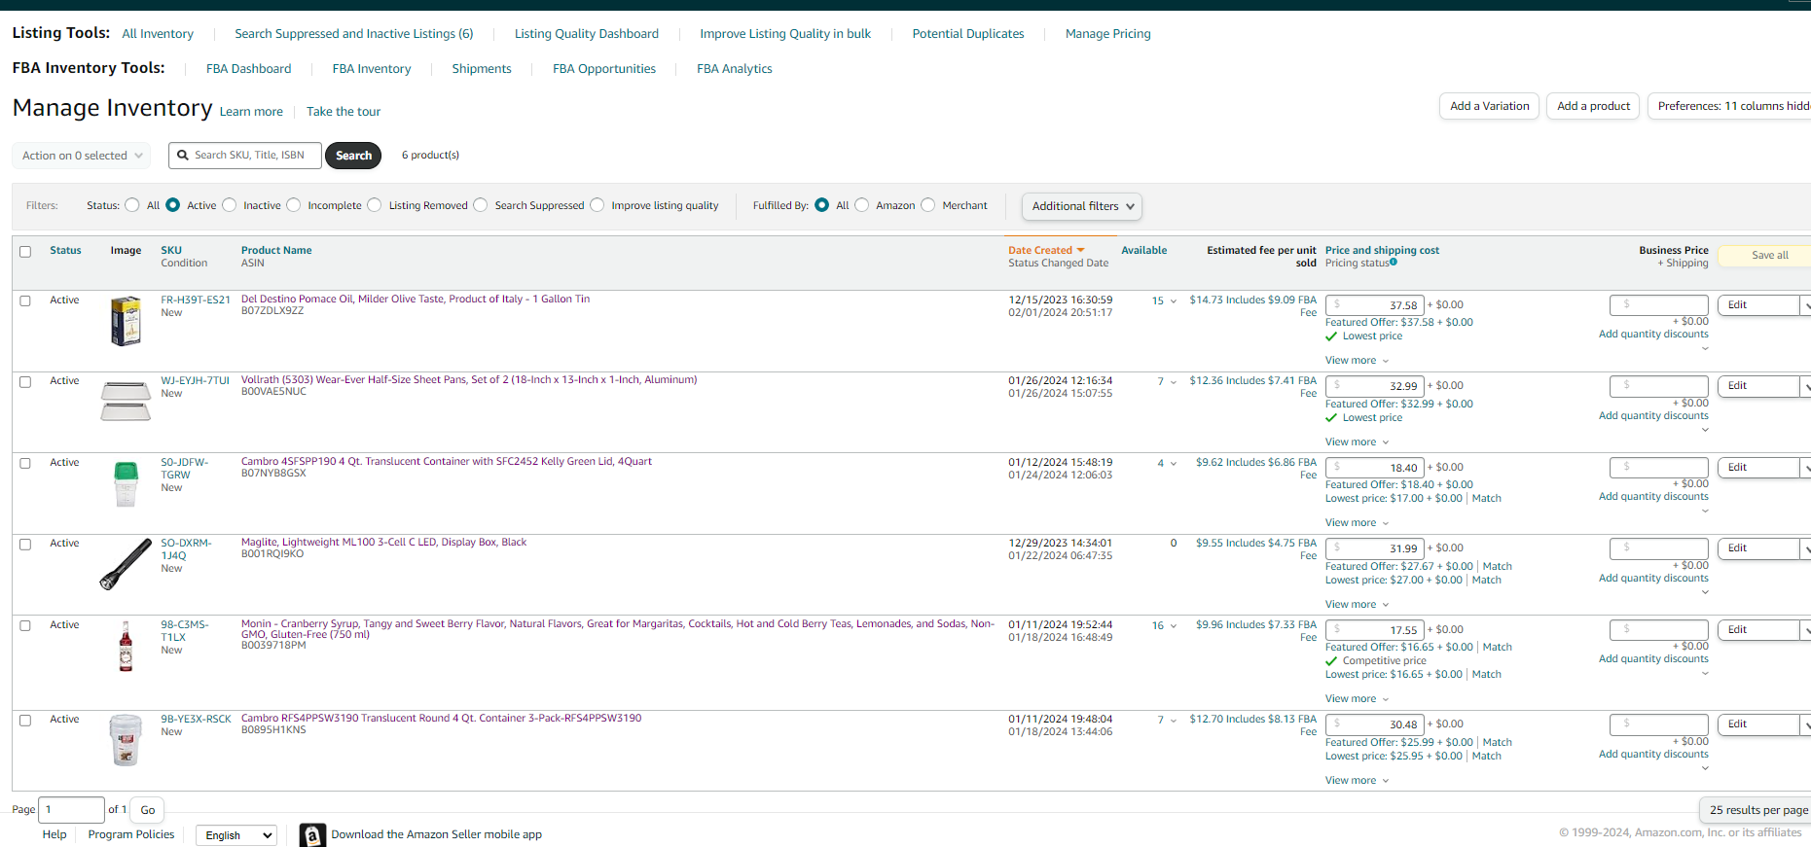
Task: Click Take the tour
Action: click(344, 112)
